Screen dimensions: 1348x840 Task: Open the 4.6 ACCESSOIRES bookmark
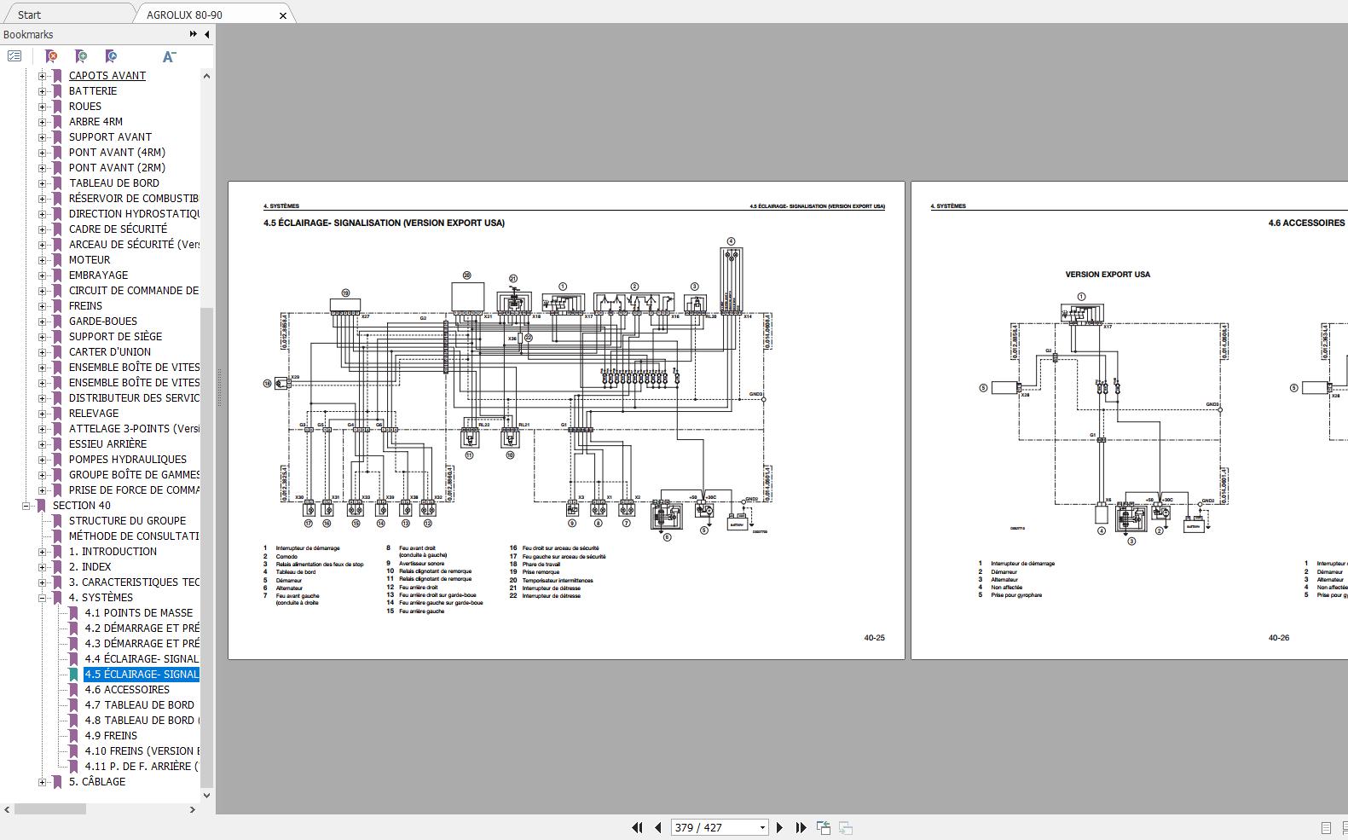coord(127,690)
